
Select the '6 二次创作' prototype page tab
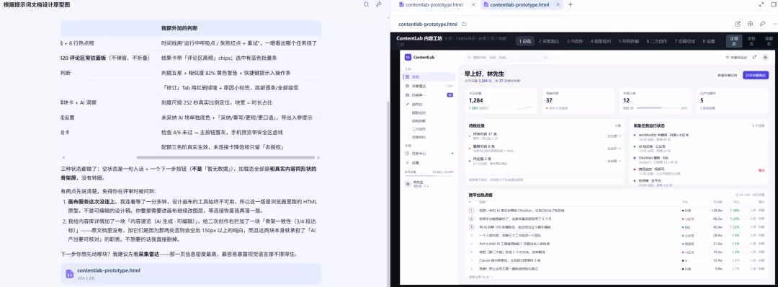tap(658, 41)
